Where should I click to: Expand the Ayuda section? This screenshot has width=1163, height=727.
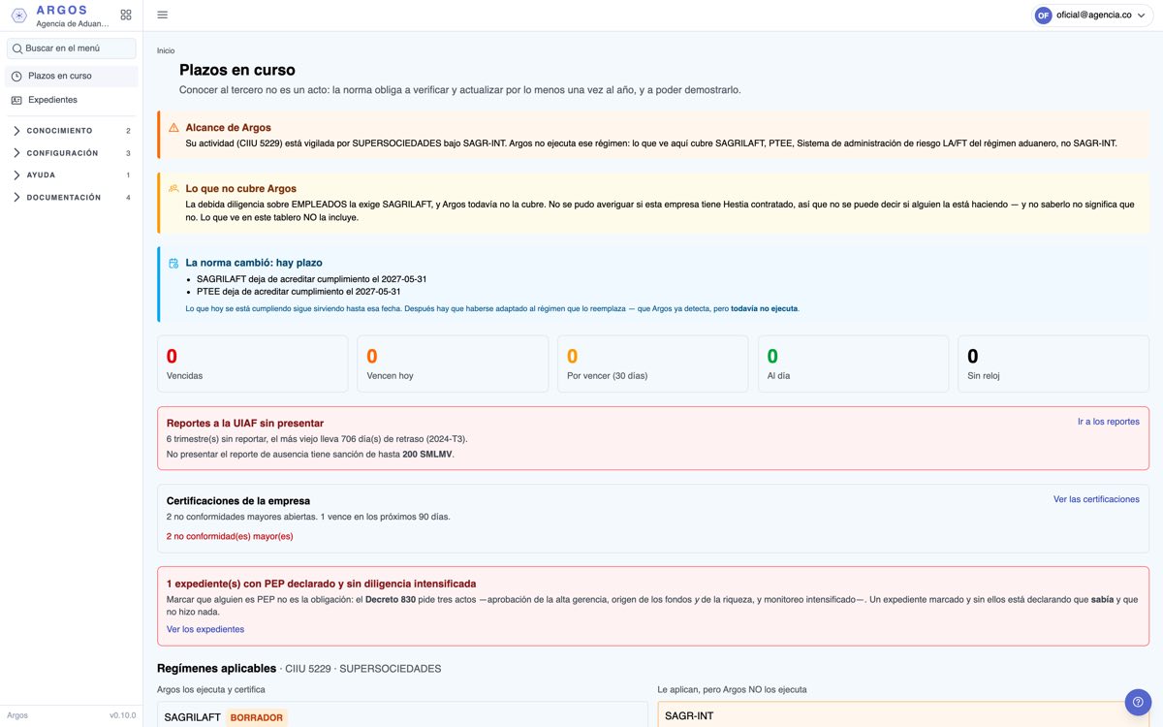tap(72, 175)
